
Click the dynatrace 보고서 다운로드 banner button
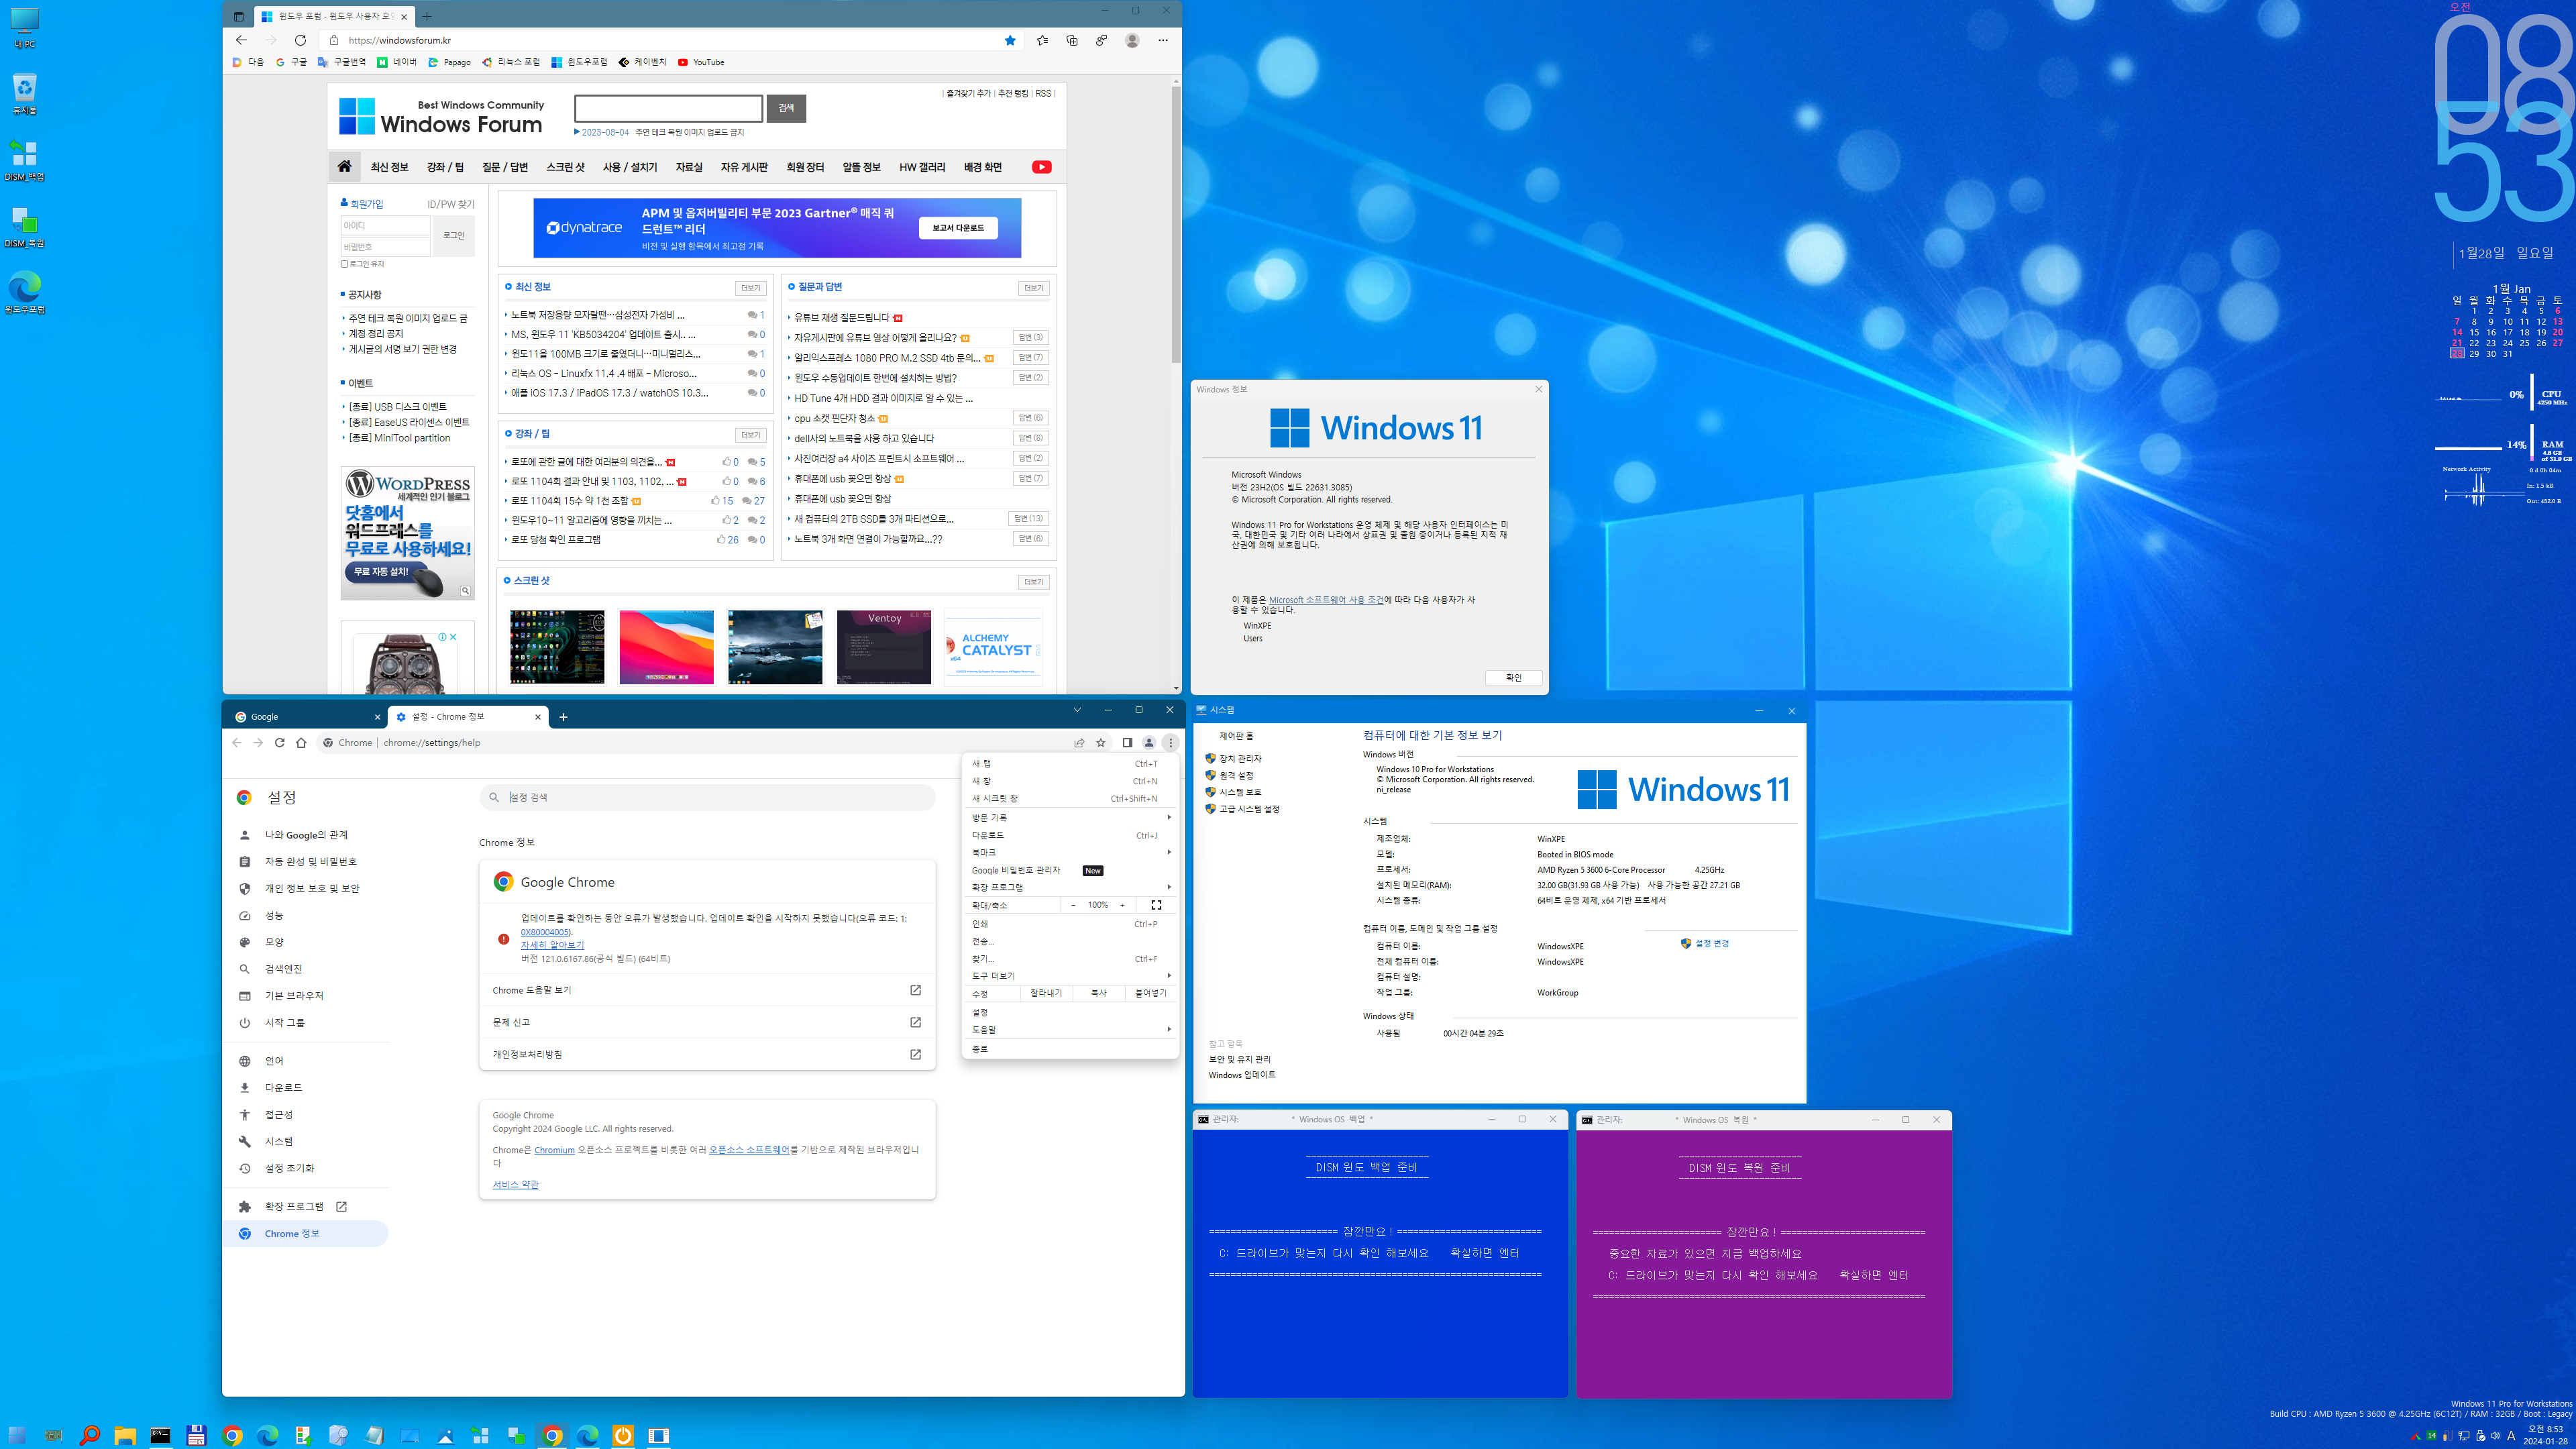pyautogui.click(x=958, y=228)
